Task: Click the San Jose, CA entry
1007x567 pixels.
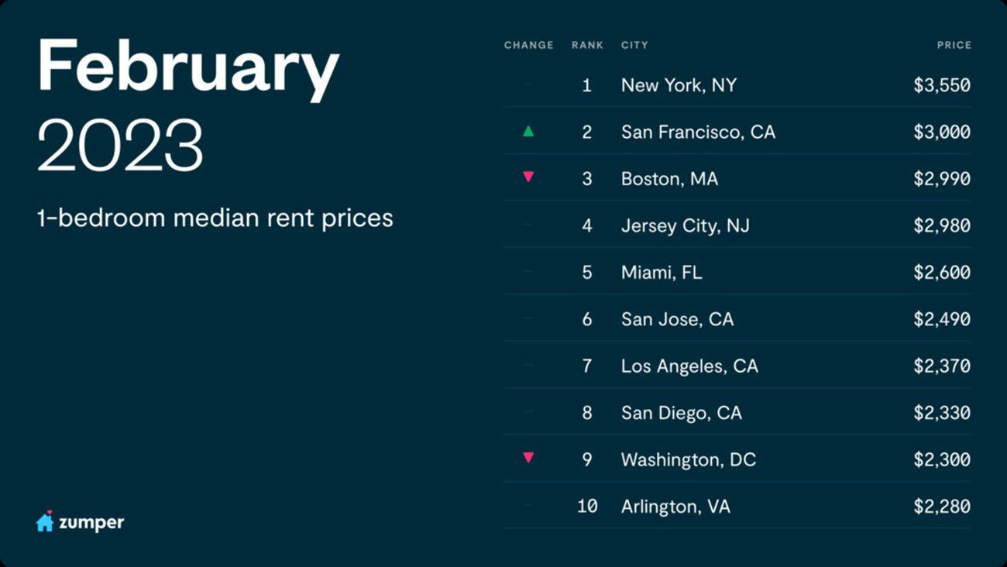Action: point(677,319)
